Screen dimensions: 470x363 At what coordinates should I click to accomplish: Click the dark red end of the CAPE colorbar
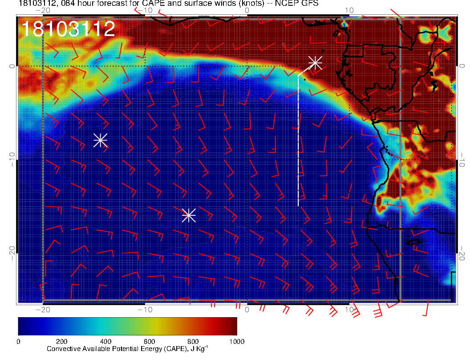(232, 326)
